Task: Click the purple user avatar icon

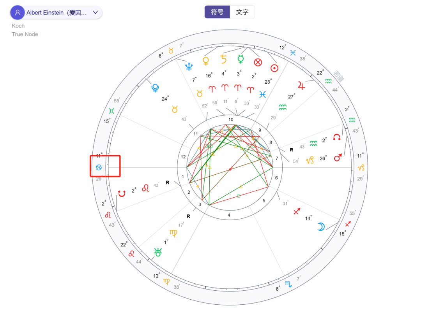Action: tap(17, 12)
